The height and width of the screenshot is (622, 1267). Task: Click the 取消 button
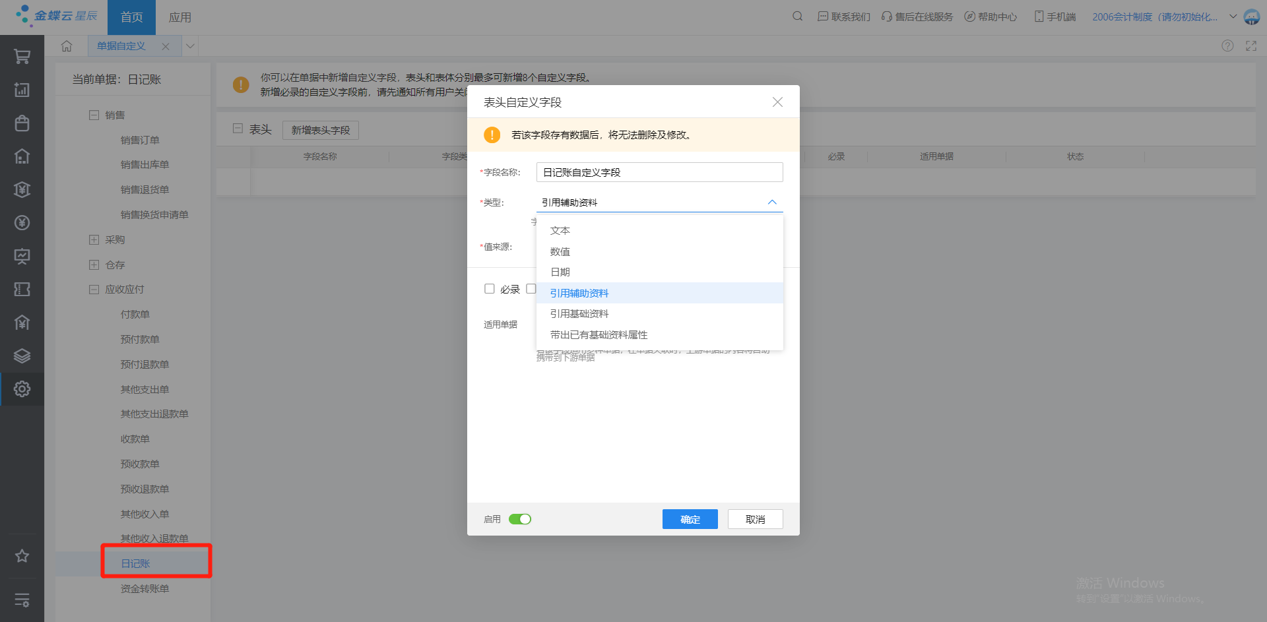[756, 519]
